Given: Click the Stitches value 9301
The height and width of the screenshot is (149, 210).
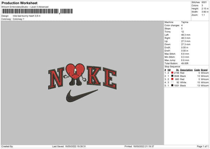Looking at the screenshot, I should pyautogui.click(x=204, y=2).
